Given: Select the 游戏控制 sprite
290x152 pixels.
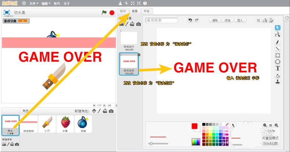Looking at the screenshot, I should (x=29, y=124).
